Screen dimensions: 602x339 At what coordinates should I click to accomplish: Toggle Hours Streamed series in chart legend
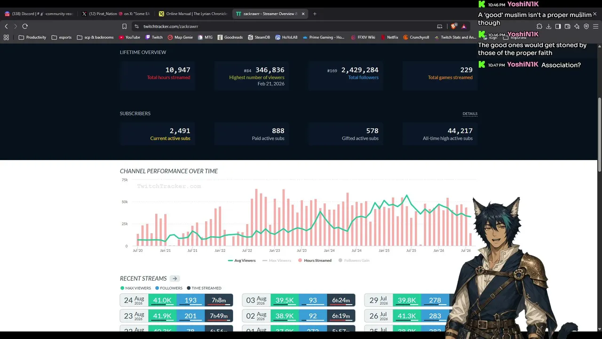pyautogui.click(x=315, y=260)
